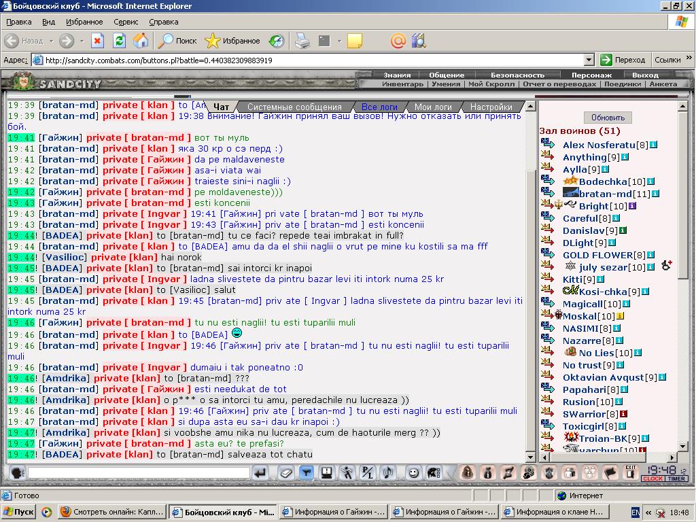
Task: Click IE Refresh toolbar icon
Action: tap(119, 41)
